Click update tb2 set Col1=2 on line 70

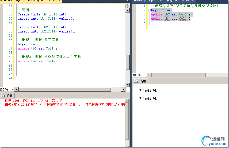point(37,61)
